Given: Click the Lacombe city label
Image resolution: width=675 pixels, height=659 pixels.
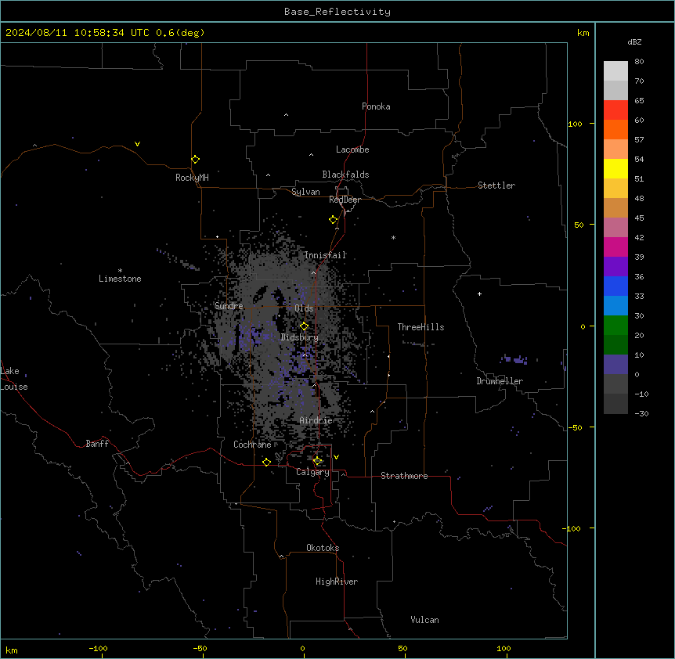Looking at the screenshot, I should [x=352, y=149].
